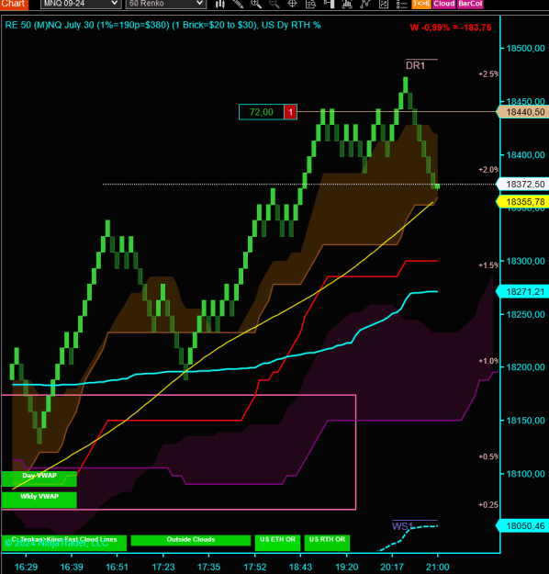
Task: Open the chart trader icon
Action: click(x=329, y=4)
